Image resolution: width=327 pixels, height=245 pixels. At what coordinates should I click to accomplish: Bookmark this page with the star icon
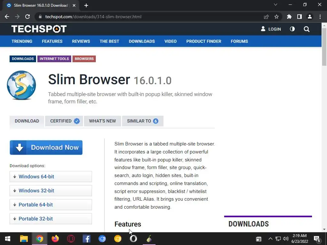(277, 17)
